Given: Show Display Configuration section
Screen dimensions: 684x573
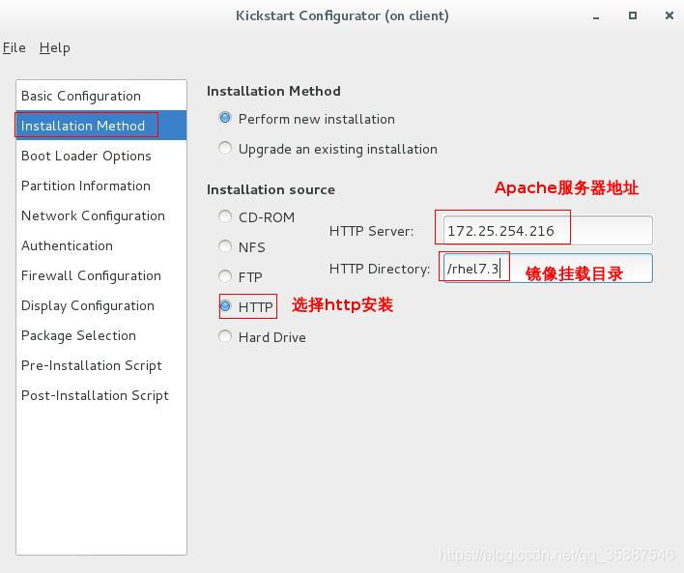Looking at the screenshot, I should pos(101,305).
